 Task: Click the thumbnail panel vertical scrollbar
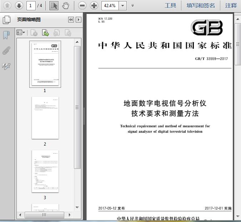77,107
